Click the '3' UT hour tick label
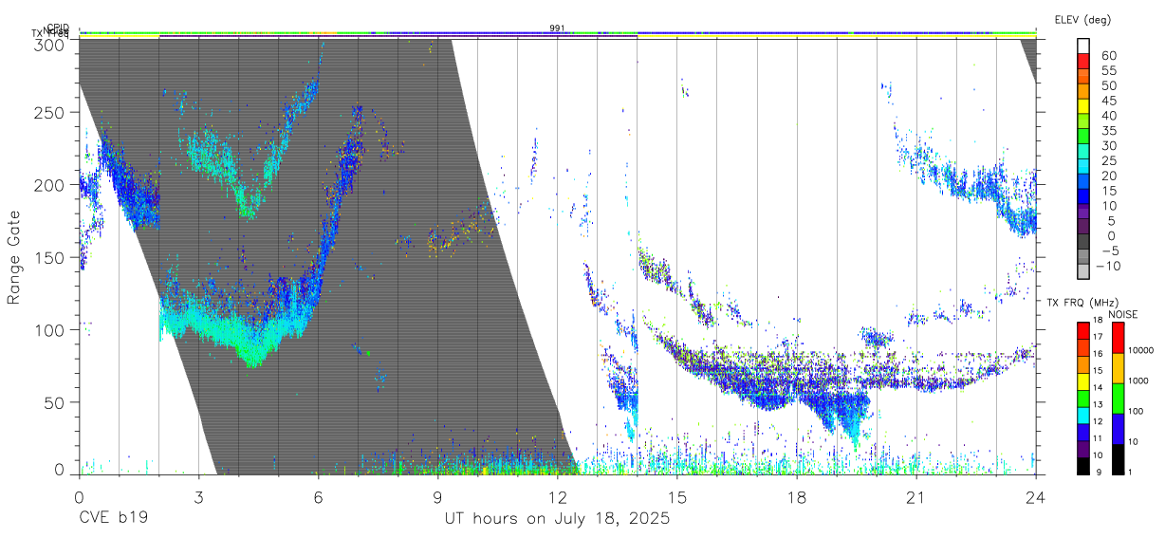This screenshot has height=538, width=1165. pyautogui.click(x=198, y=497)
